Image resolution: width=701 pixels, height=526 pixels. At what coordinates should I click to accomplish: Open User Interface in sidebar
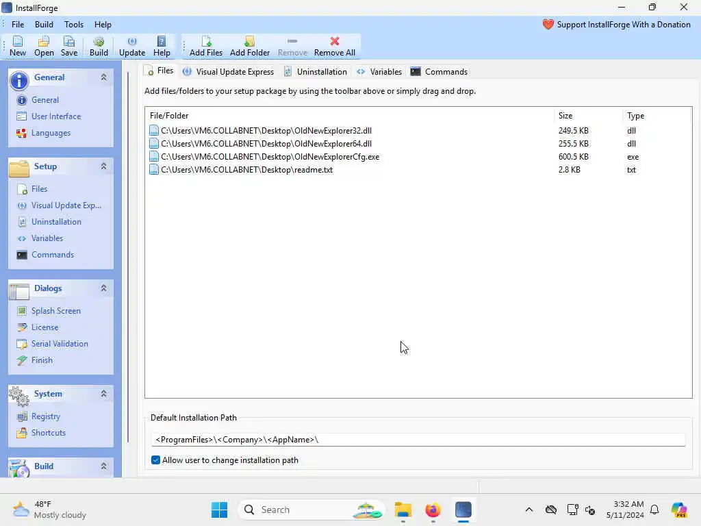click(x=56, y=116)
